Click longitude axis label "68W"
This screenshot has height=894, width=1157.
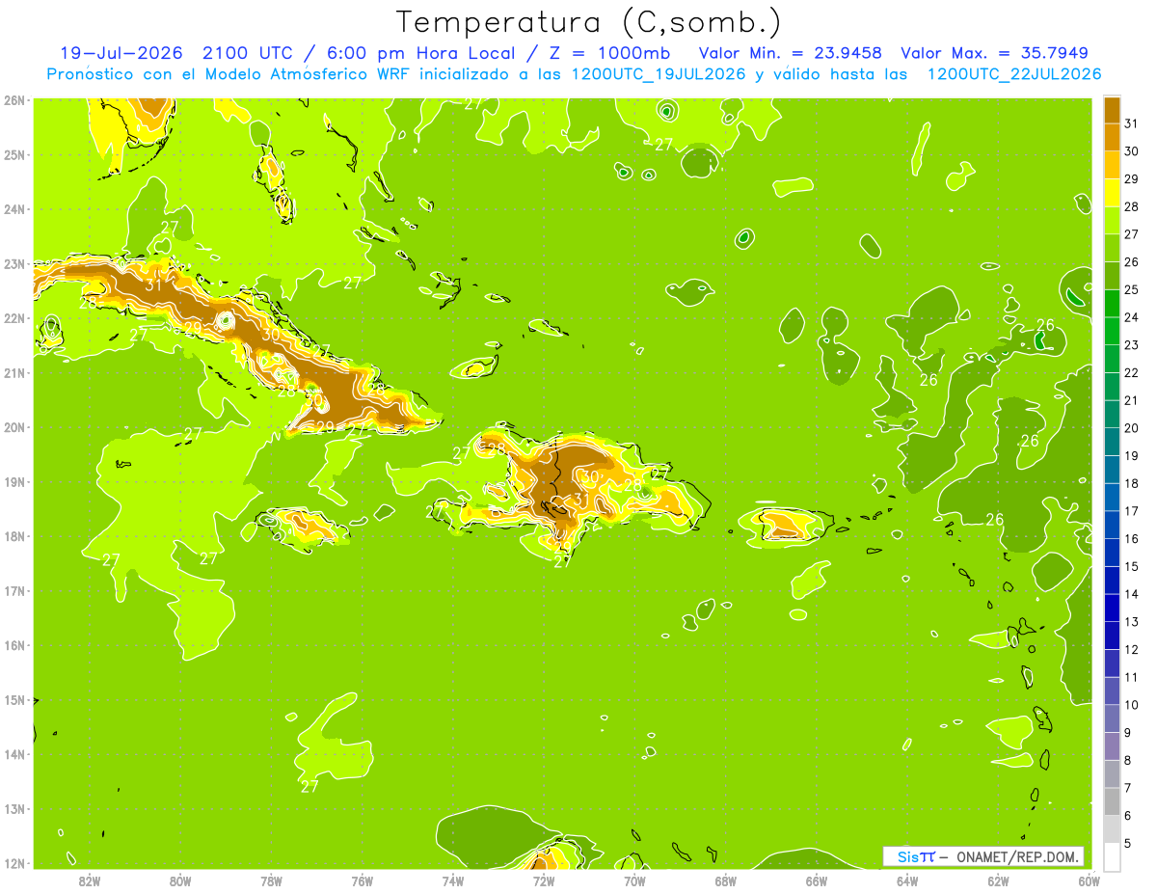click(725, 880)
